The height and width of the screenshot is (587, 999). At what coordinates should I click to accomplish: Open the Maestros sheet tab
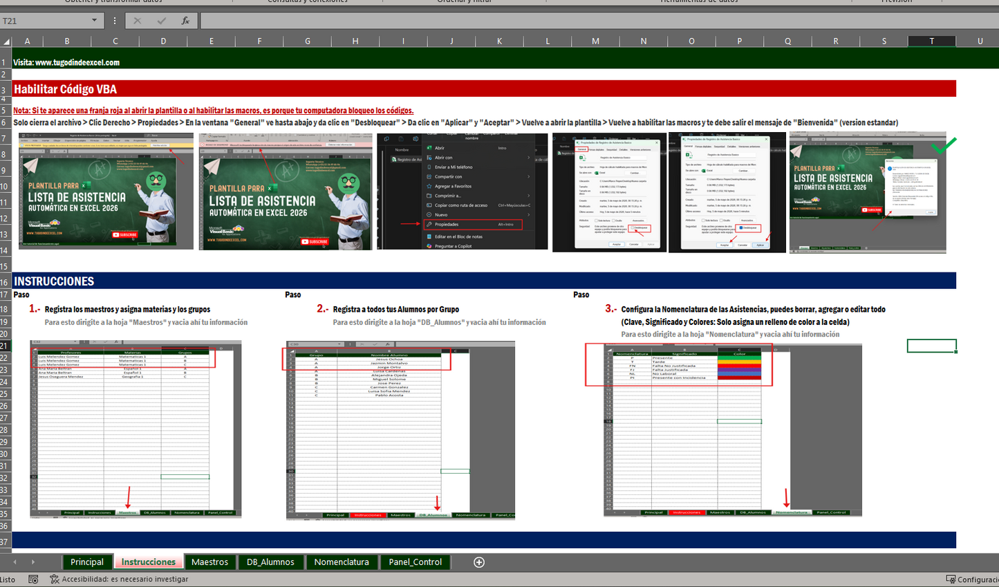209,562
